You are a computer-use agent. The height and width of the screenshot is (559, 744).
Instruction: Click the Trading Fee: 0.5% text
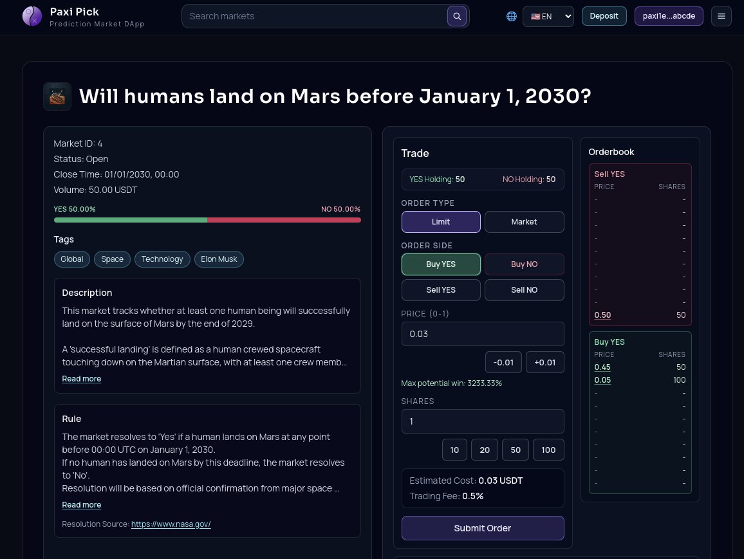(447, 497)
